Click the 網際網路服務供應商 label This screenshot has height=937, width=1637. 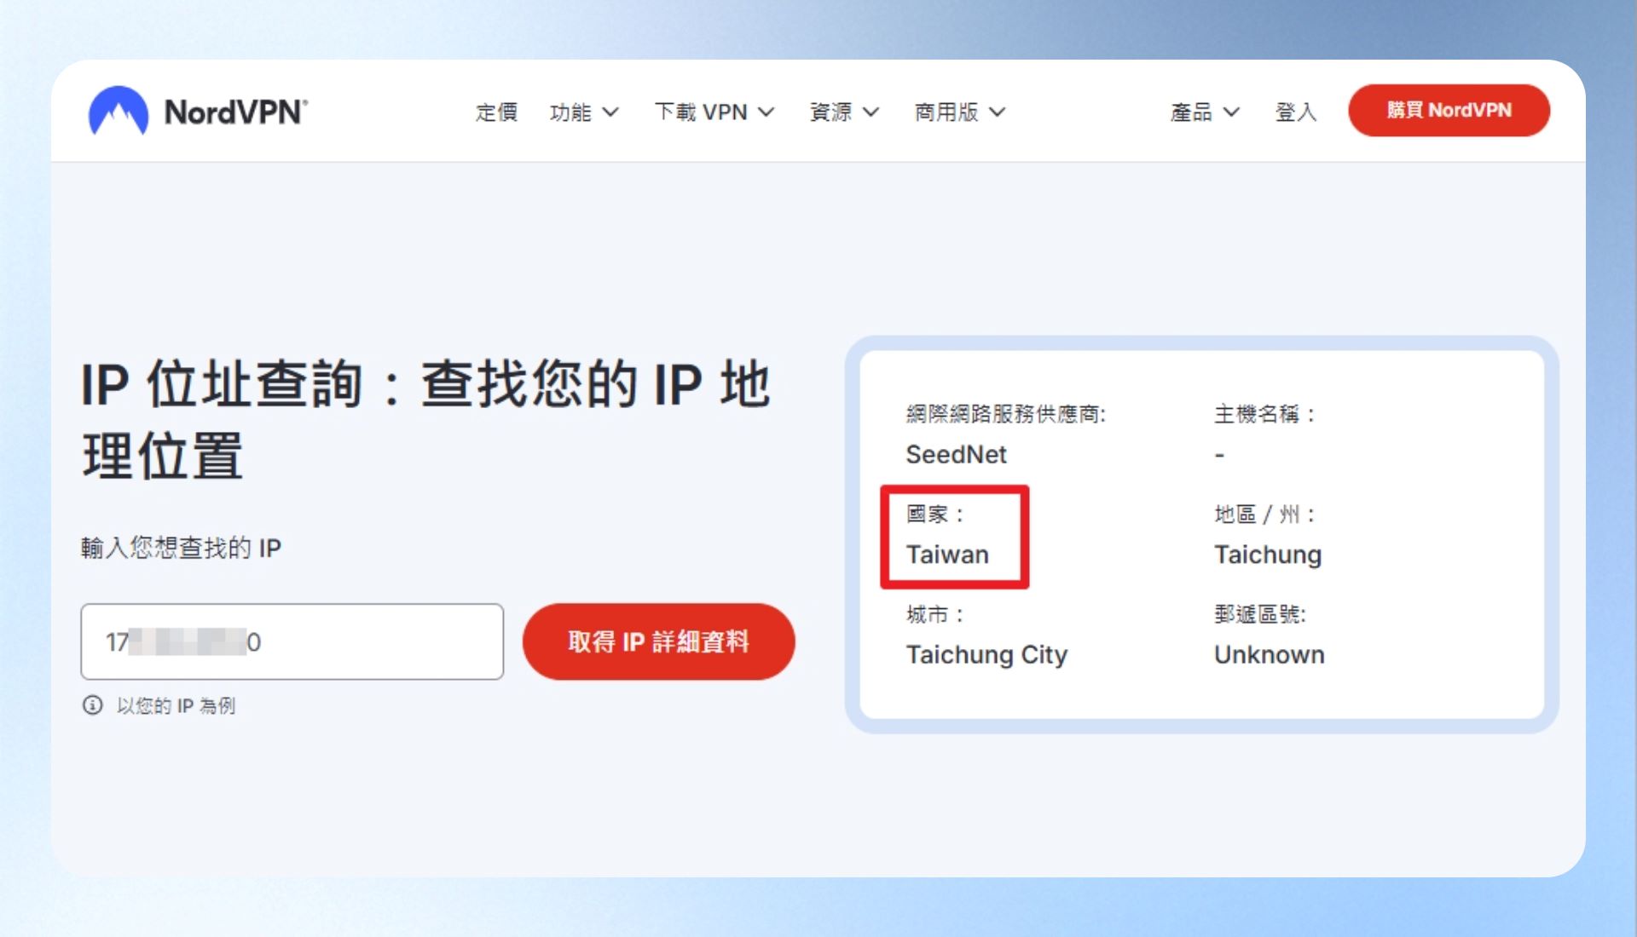1006,414
